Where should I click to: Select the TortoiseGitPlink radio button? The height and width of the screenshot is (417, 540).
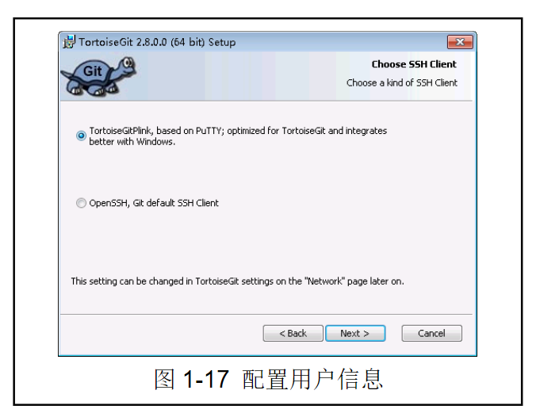coord(81,136)
